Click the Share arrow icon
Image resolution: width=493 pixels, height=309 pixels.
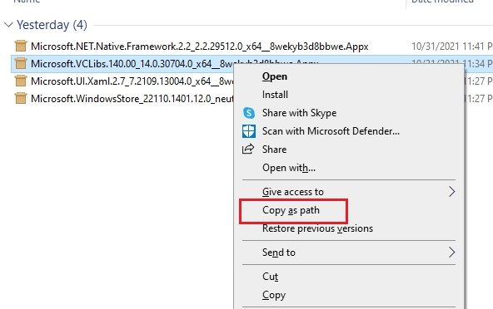(x=248, y=149)
